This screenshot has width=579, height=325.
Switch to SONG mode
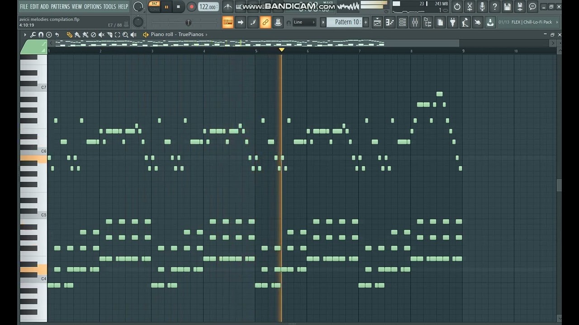pyautogui.click(x=155, y=9)
